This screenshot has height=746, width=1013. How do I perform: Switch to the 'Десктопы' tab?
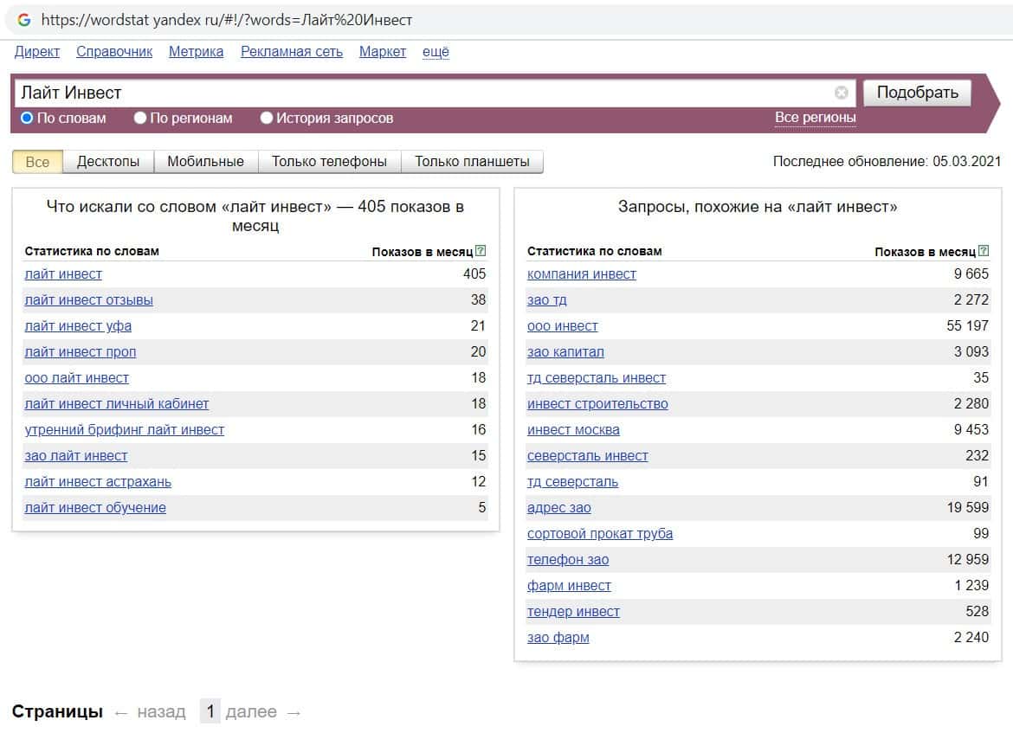(x=108, y=161)
